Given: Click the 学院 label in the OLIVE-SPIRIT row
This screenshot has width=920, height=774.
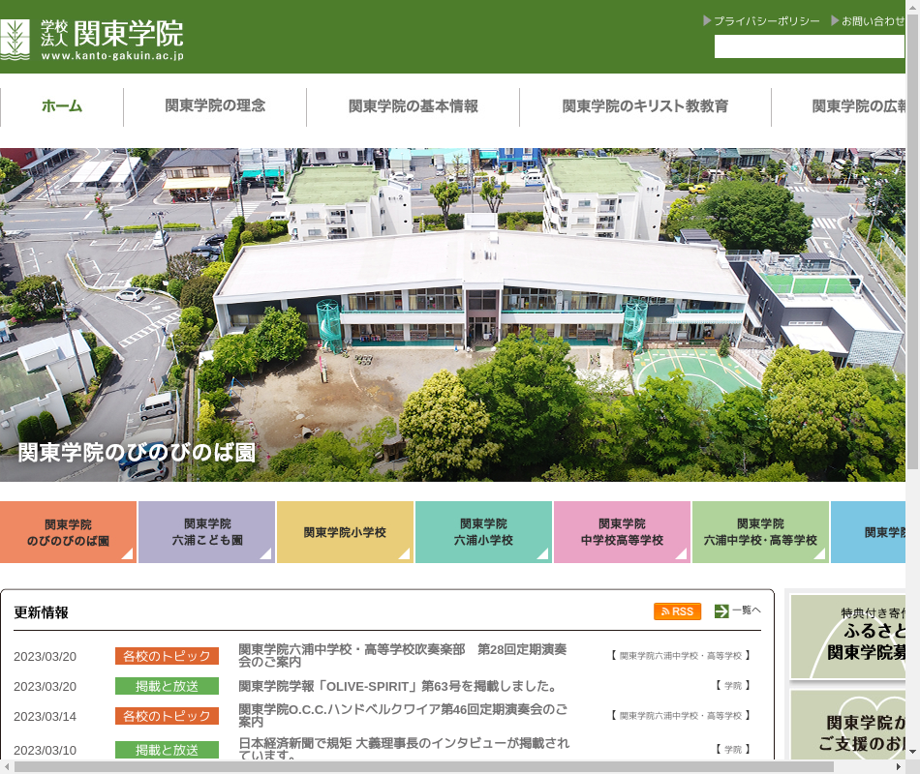Looking at the screenshot, I should tap(733, 685).
